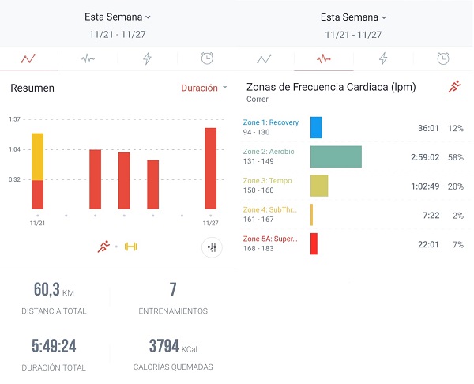Click the Zone 1: Recovery label
The image size is (474, 384).
[x=271, y=122]
